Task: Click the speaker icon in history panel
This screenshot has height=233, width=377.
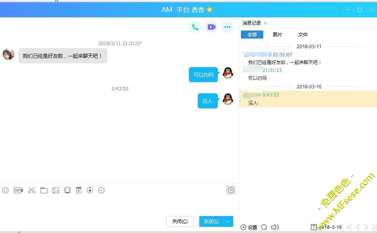Action: [275, 227]
